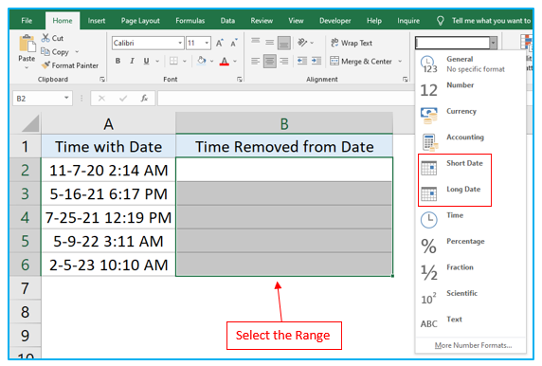Click the formula bar Enter checkmark icon
Viewport: 542px width, 366px height.
(x=123, y=99)
